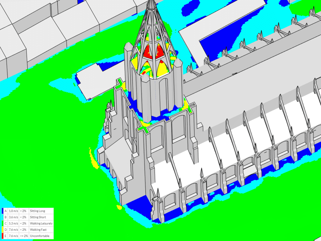Click the blue color swatch for category A
The image size is (321, 241).
point(3,211)
